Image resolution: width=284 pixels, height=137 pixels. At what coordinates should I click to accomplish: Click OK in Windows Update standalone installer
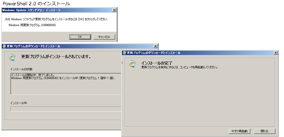tap(80, 37)
